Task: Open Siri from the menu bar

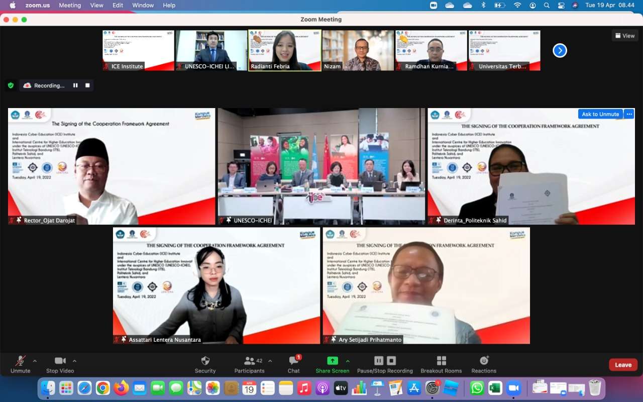Action: (575, 5)
